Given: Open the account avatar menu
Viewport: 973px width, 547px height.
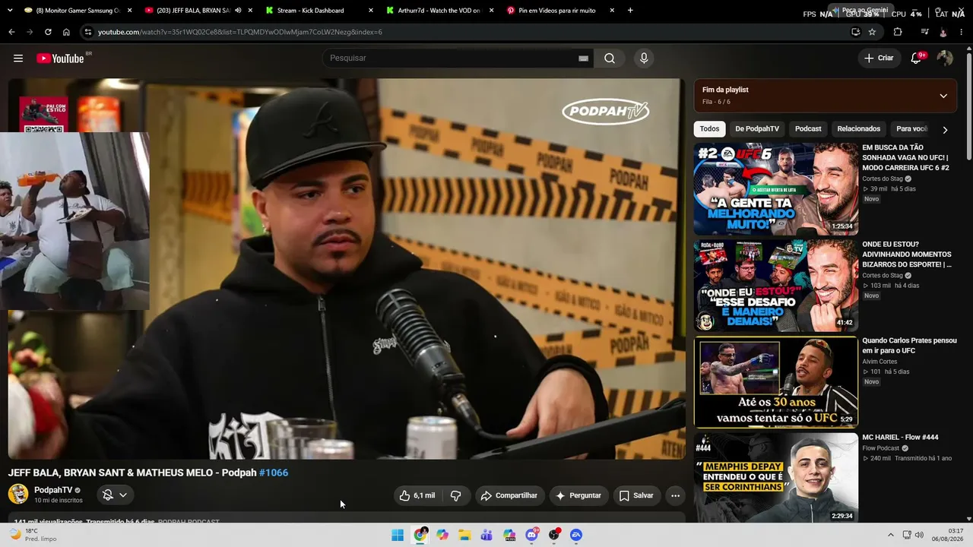Looking at the screenshot, I should tap(945, 58).
